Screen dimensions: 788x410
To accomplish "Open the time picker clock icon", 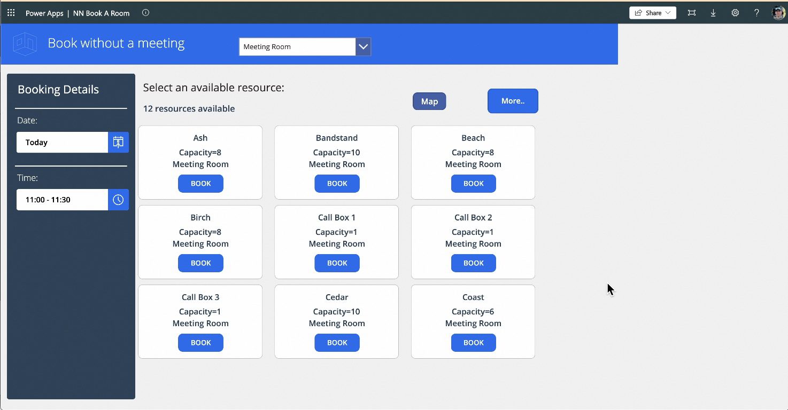I will coord(118,199).
